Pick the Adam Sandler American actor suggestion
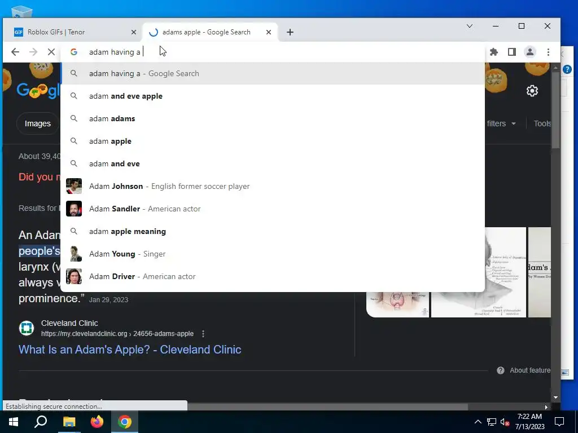 coord(273,209)
